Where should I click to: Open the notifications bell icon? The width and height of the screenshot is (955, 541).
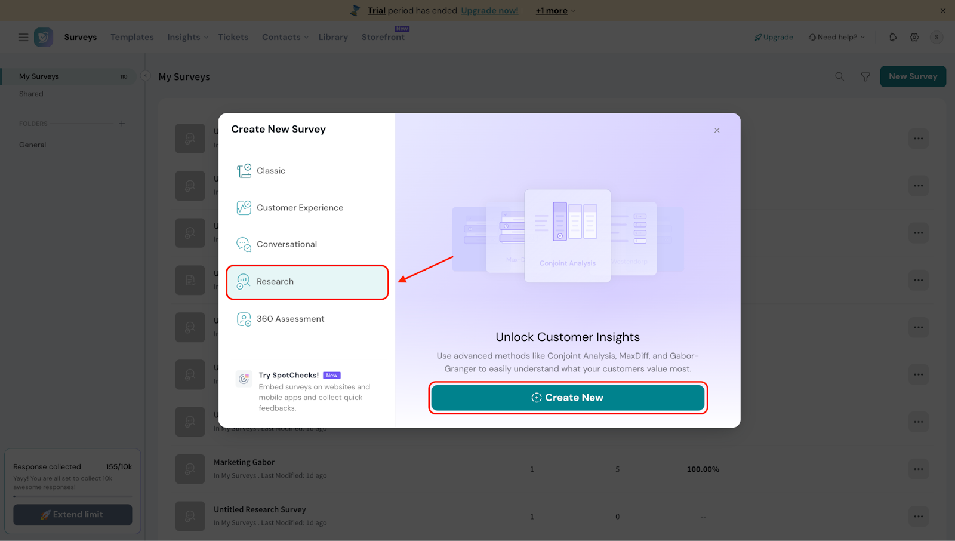(892, 37)
